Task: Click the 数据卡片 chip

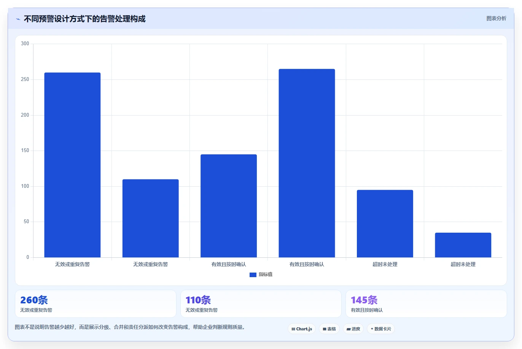Action: (380, 329)
